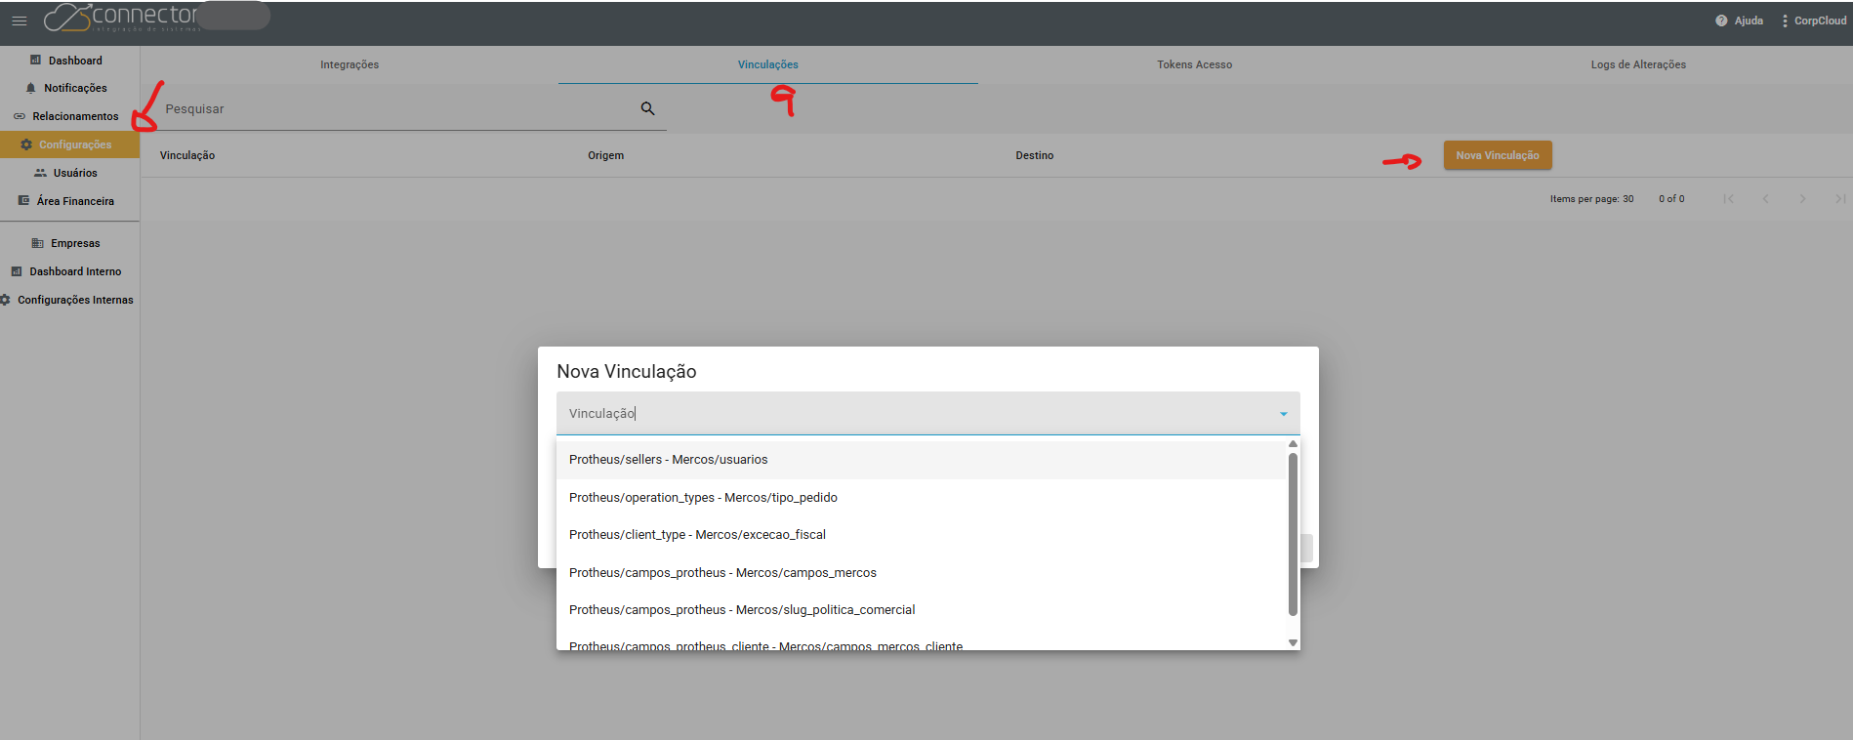Click the Configurações gear icon in sidebar

click(26, 144)
